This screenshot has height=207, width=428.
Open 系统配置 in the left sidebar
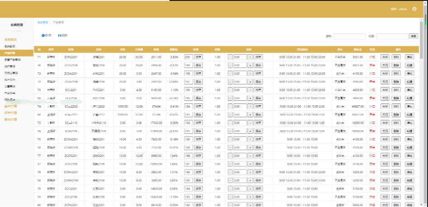[10, 46]
